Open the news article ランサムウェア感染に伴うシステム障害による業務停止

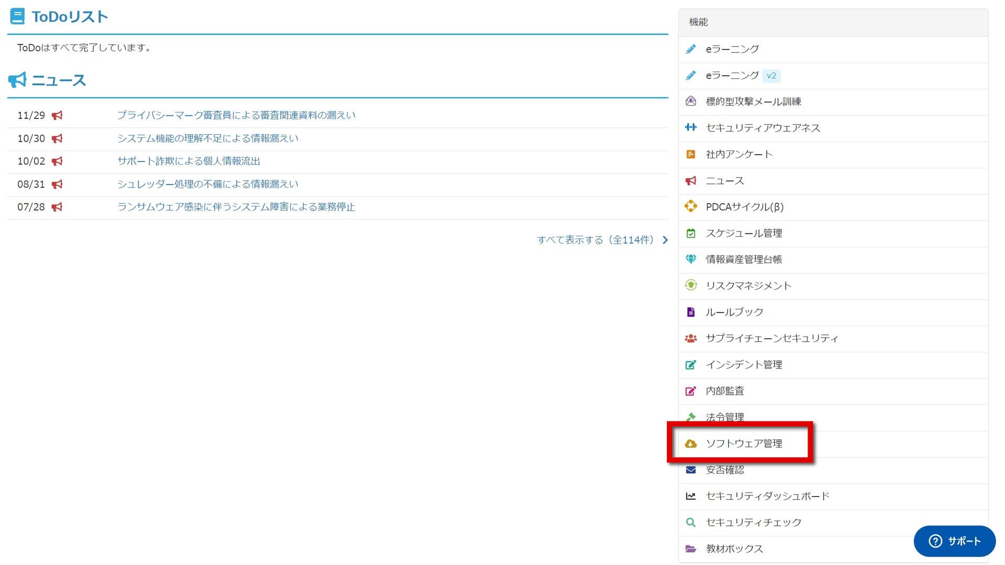(x=236, y=207)
